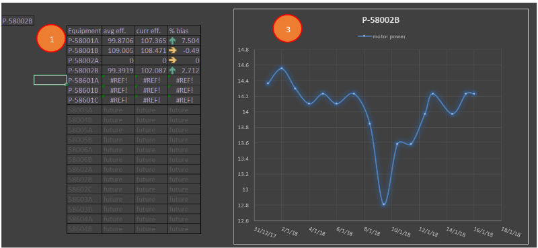Select the active empty cell left of P-58601A
The height and width of the screenshot is (248, 538).
point(50,80)
